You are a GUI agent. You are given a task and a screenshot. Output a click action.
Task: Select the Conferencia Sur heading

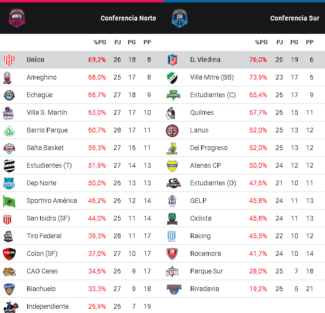click(x=295, y=18)
